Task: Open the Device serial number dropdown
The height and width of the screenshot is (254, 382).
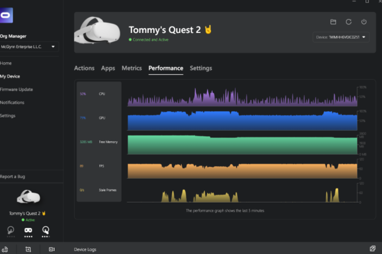Action: [x=341, y=37]
